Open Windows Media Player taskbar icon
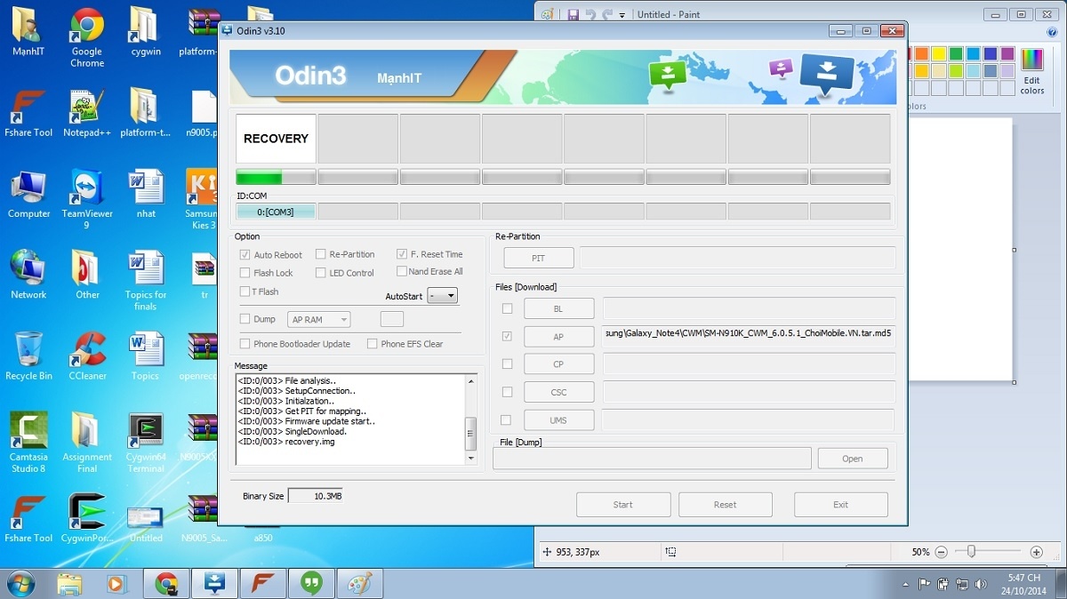The width and height of the screenshot is (1067, 599). pos(117,584)
